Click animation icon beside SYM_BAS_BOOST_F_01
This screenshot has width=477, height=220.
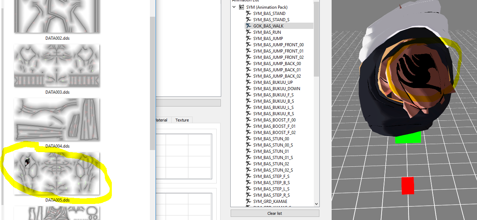tap(249, 126)
